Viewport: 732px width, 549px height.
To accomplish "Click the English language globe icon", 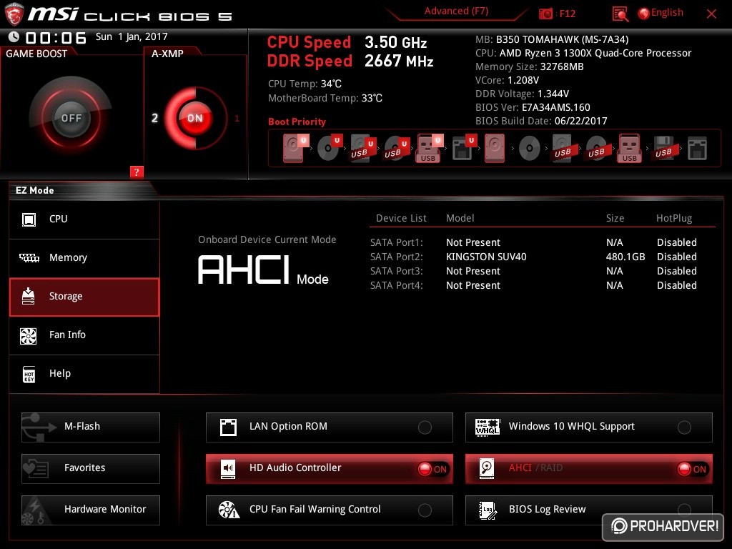I will pyautogui.click(x=644, y=14).
